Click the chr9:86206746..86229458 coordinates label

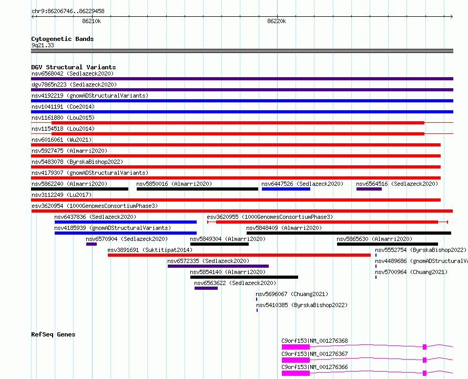pos(68,12)
